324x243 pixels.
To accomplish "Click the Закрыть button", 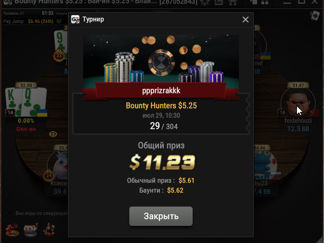I will click(x=161, y=216).
